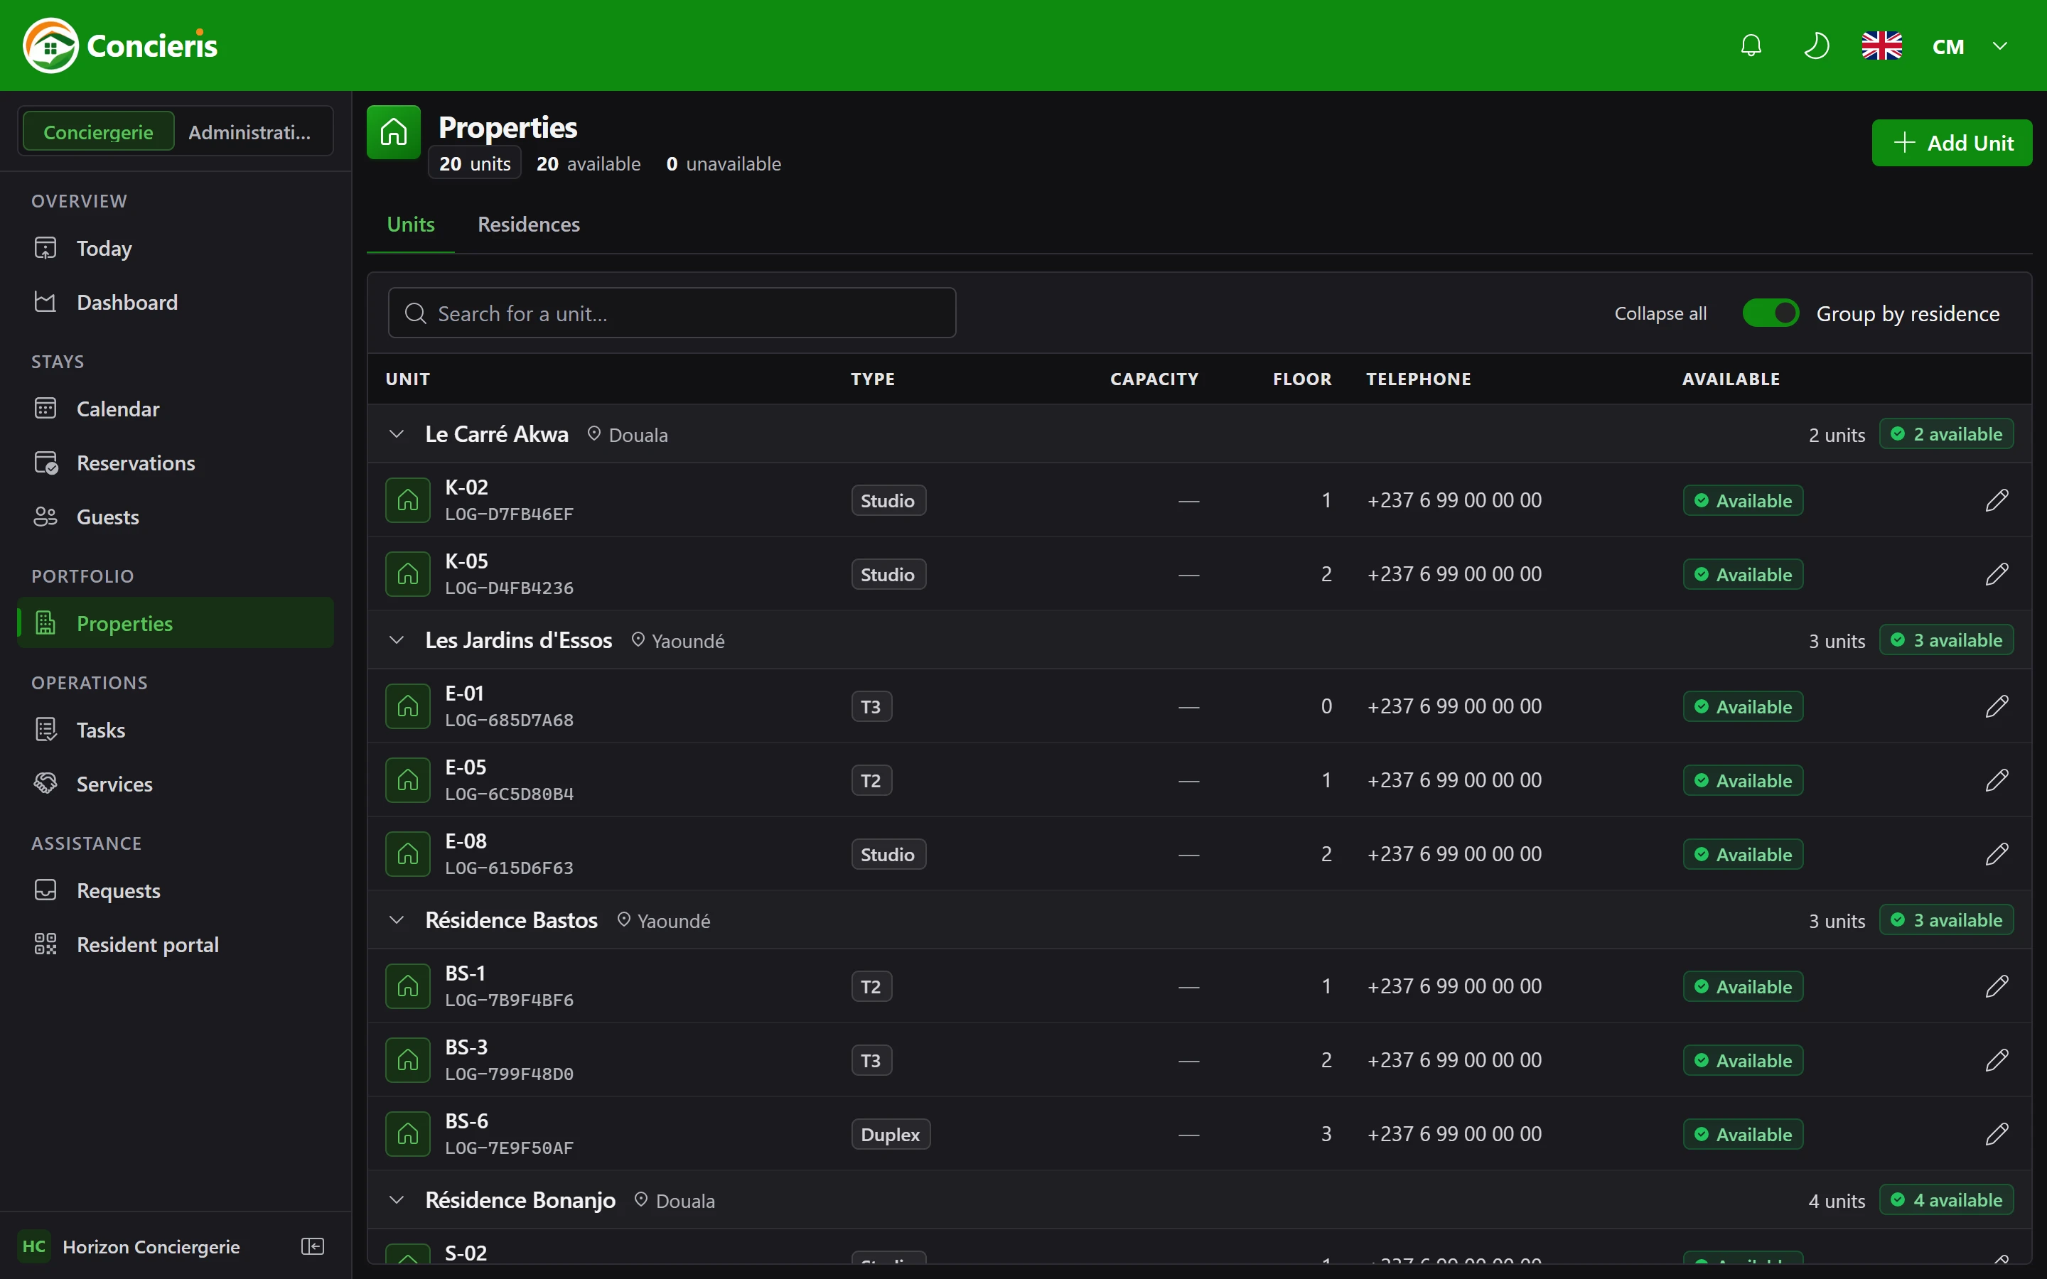Collapse the Résidence Bastos group
This screenshot has height=1279, width=2047.
(x=396, y=920)
